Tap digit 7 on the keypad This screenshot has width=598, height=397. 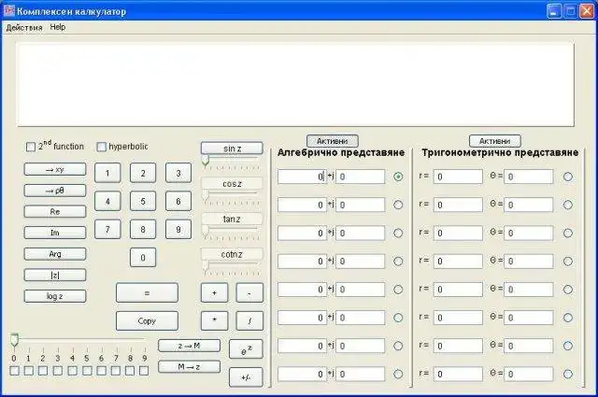coord(107,230)
